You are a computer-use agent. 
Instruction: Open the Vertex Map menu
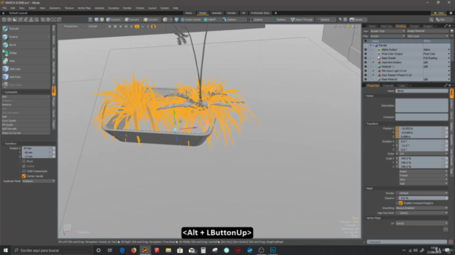(x=84, y=8)
